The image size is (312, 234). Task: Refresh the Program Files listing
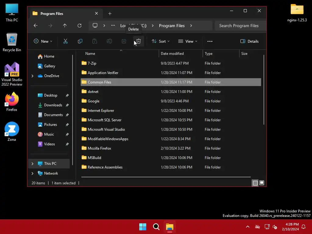click(x=80, y=26)
